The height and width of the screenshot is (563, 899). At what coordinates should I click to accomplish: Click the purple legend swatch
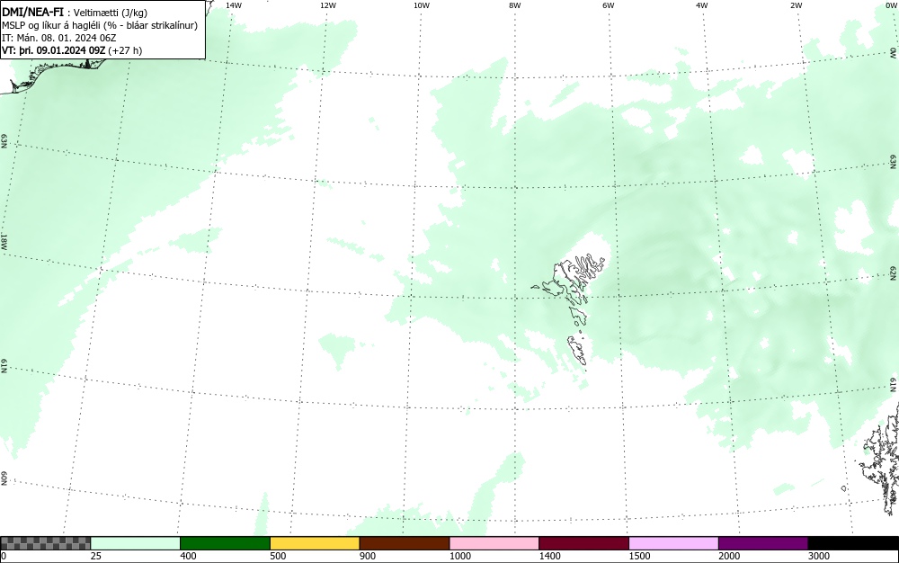coord(763,543)
